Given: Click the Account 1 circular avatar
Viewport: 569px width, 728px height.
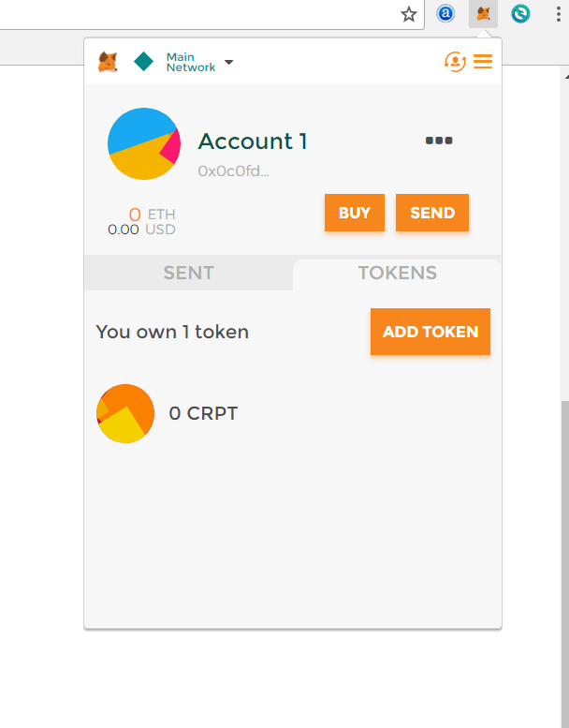Looking at the screenshot, I should [143, 143].
